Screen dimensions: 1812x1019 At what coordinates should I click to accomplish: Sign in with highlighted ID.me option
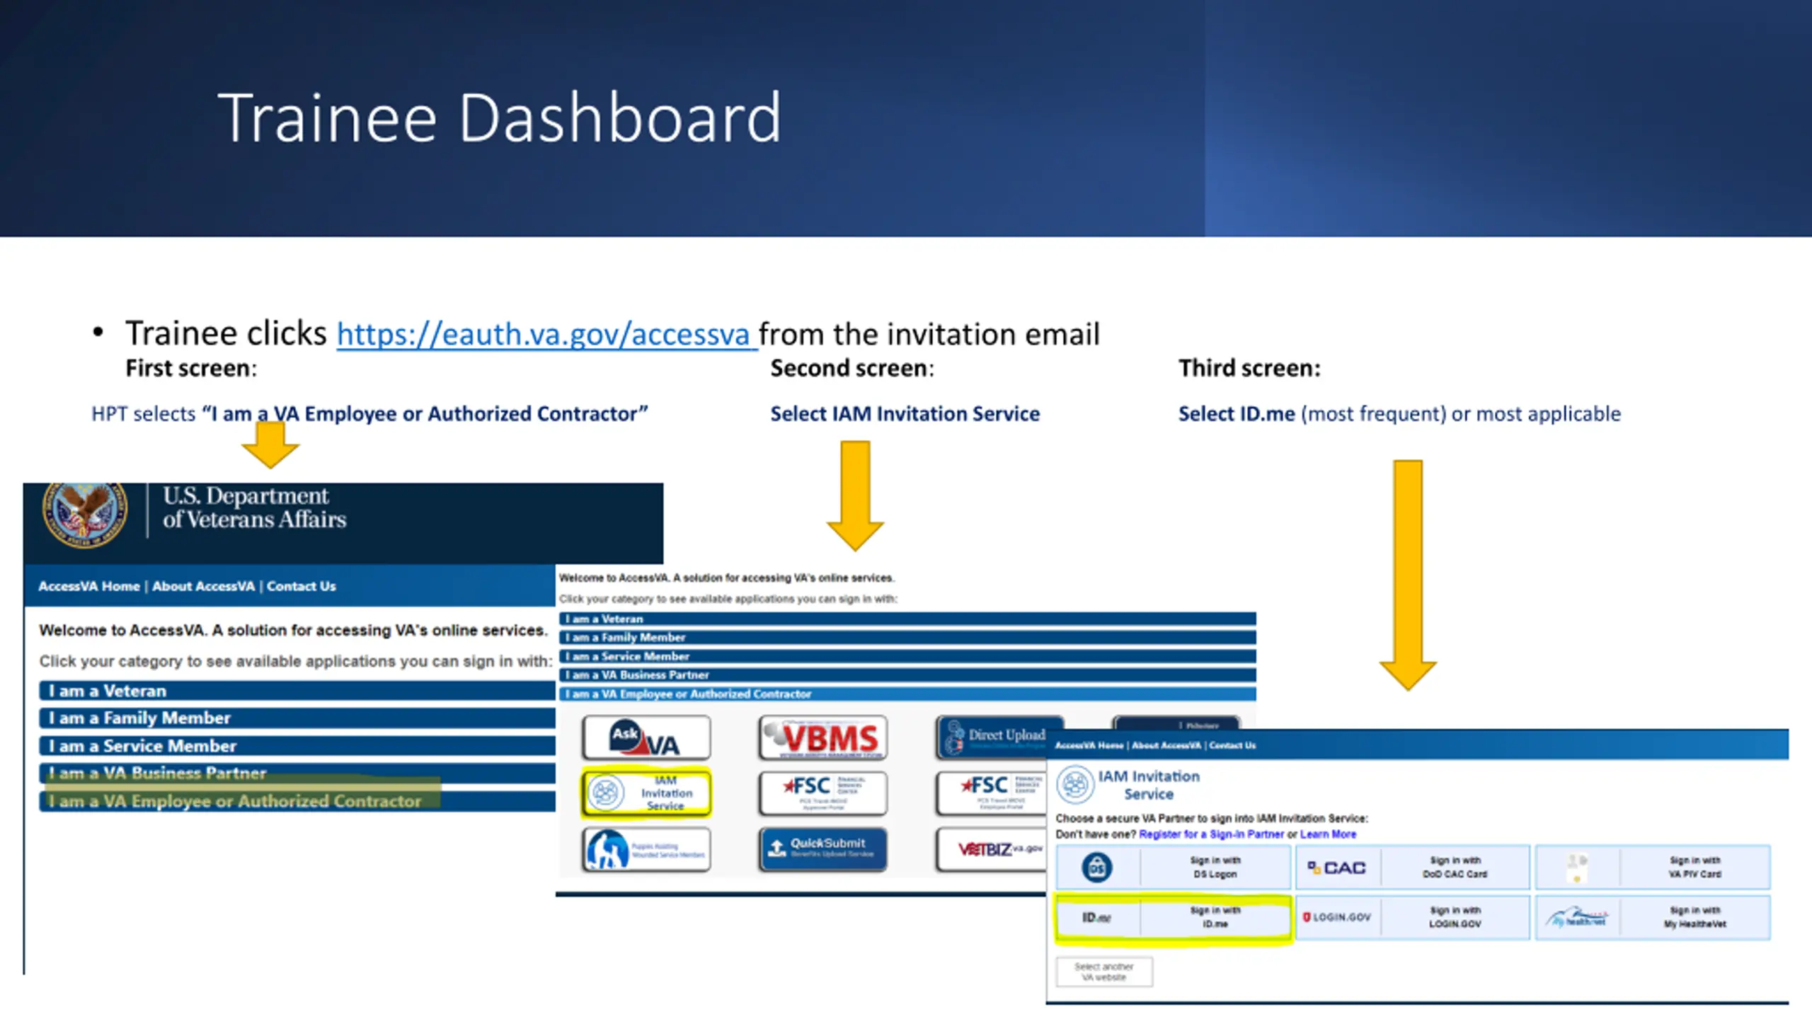[x=1173, y=918]
